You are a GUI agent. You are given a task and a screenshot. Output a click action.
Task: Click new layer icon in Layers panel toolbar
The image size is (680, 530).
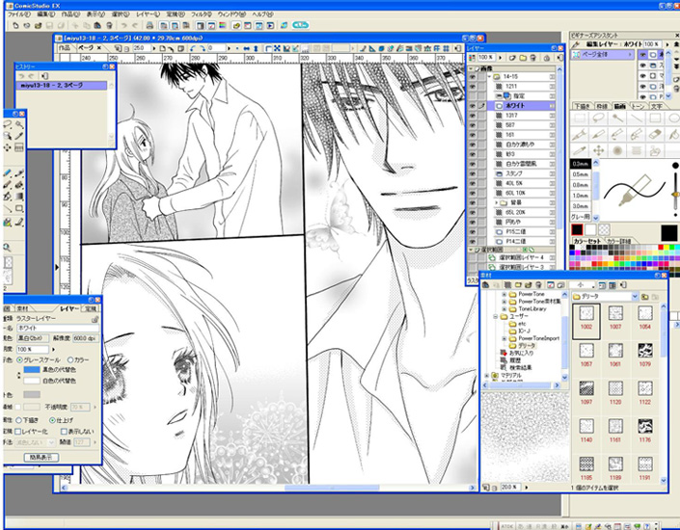[512, 58]
